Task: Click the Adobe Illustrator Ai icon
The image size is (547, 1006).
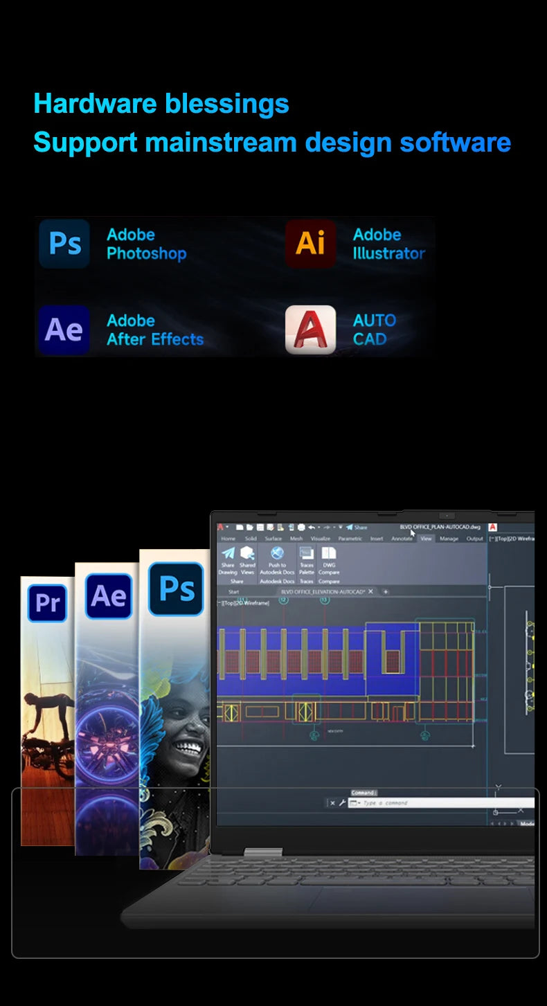Action: [310, 244]
